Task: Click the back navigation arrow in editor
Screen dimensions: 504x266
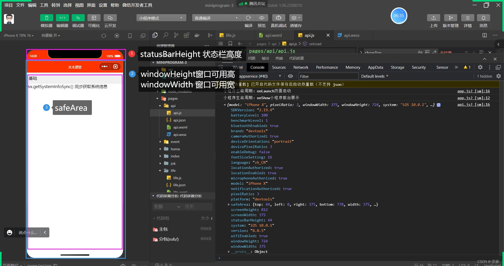Action: tap(240, 44)
